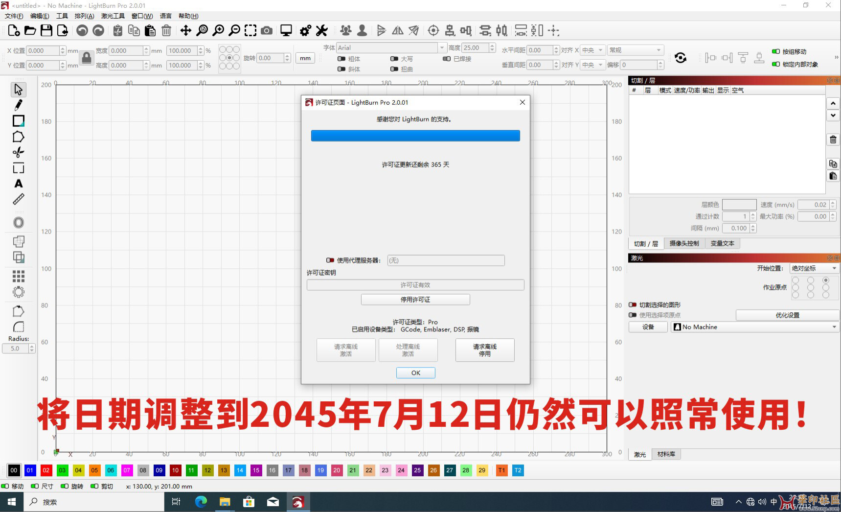
Task: Click the 停用许可证 button
Action: click(x=415, y=300)
